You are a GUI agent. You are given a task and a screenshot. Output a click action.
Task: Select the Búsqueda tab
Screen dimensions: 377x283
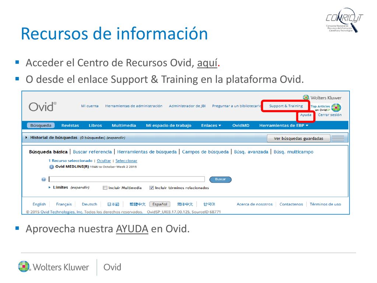tap(40, 125)
